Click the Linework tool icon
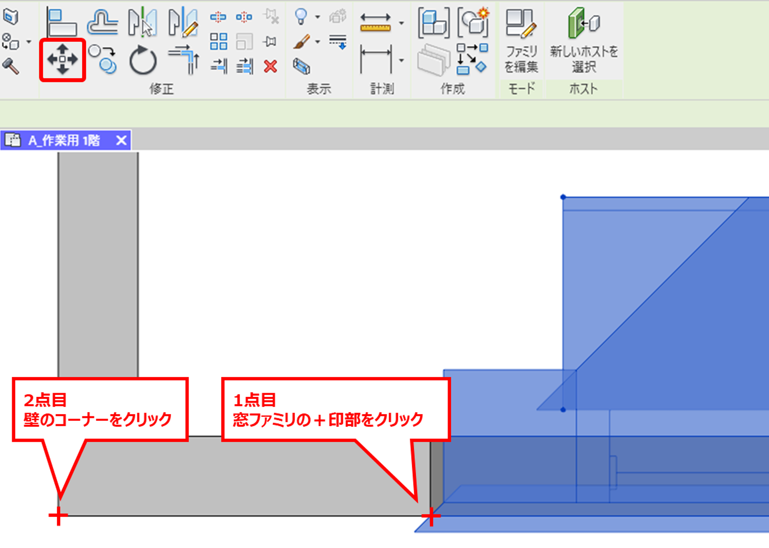The height and width of the screenshot is (548, 769). click(x=338, y=41)
